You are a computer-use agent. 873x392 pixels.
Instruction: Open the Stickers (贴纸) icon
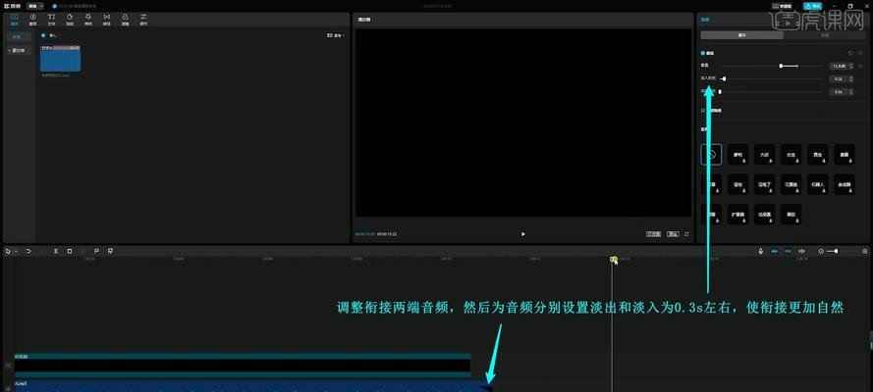point(70,20)
